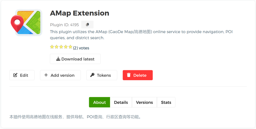Switch to the About tab
Viewport: 256px width, 129px height.
tap(99, 102)
